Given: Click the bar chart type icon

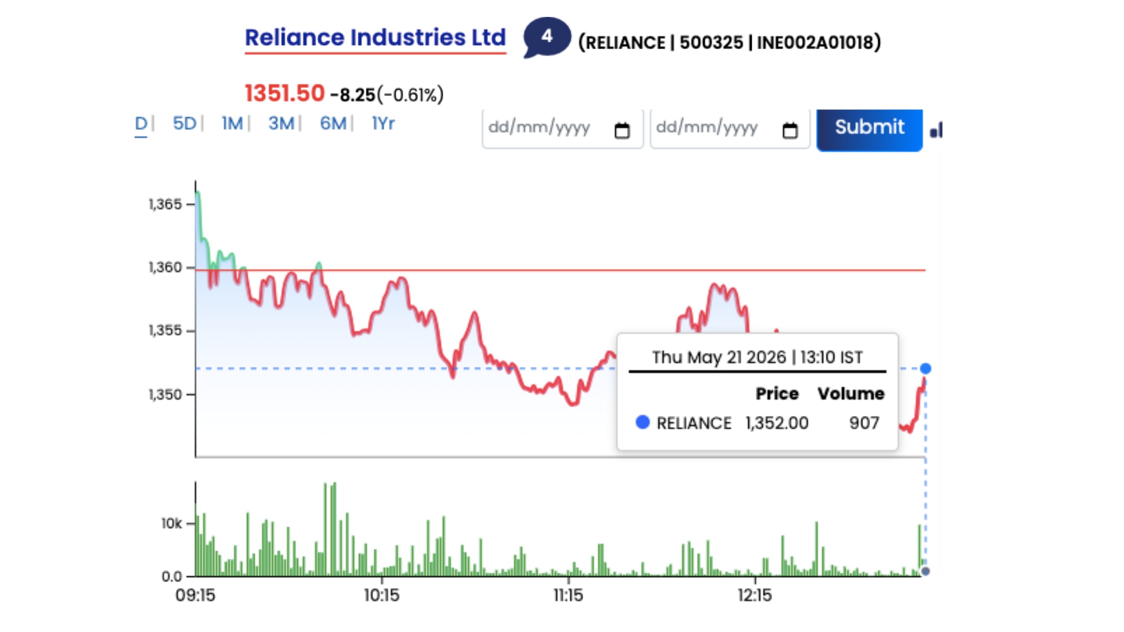Looking at the screenshot, I should tap(936, 130).
